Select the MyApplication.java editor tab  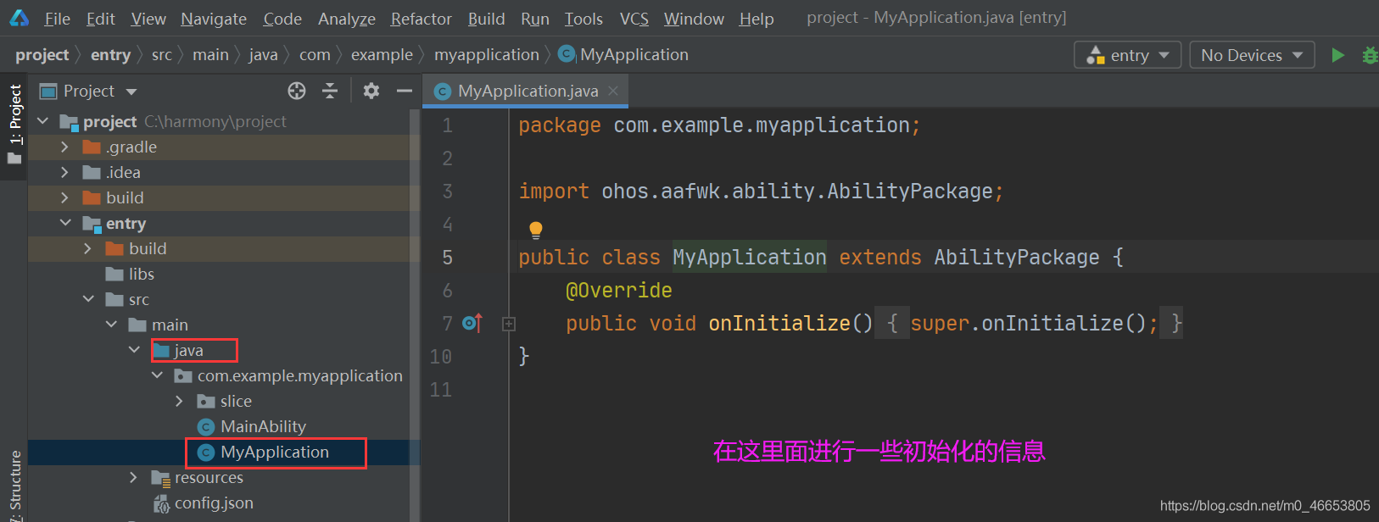pos(526,91)
